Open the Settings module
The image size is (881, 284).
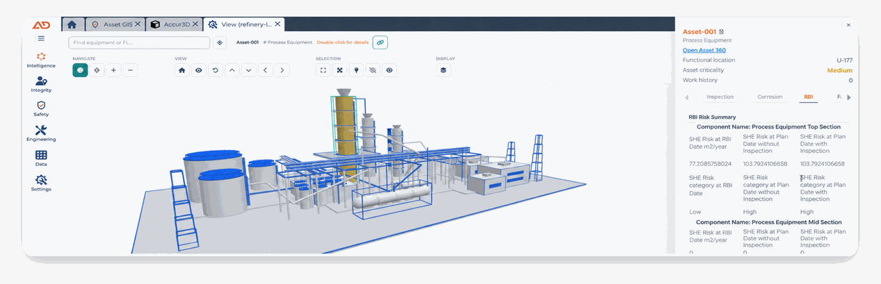(x=41, y=183)
